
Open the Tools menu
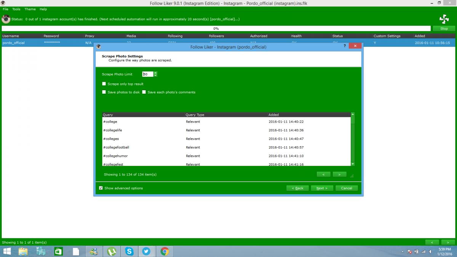(x=16, y=9)
